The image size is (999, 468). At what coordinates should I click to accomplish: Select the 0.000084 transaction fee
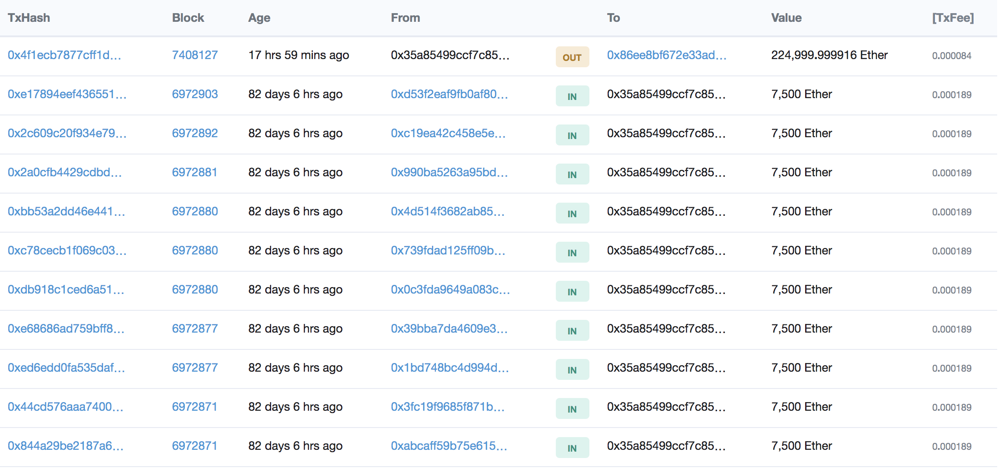click(x=952, y=56)
